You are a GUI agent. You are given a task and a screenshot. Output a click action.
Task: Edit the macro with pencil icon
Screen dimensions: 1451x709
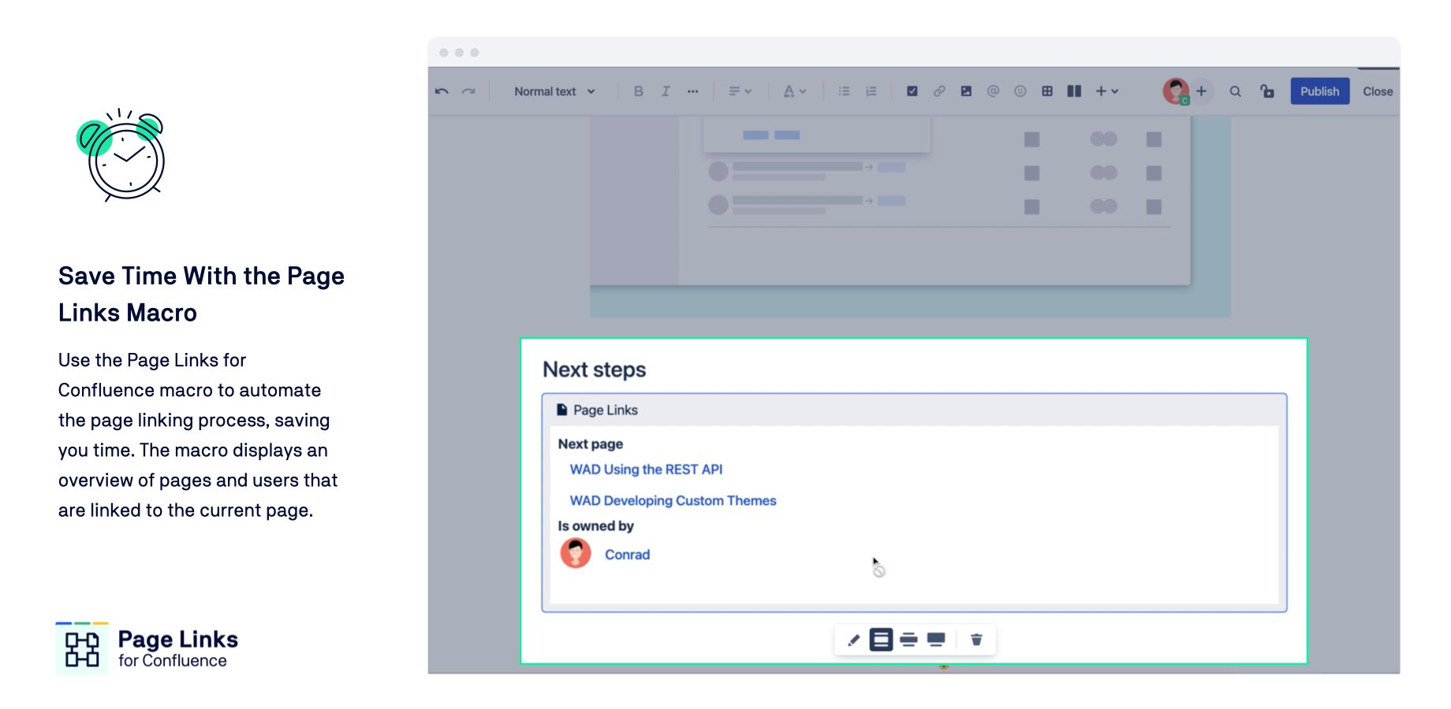[853, 640]
